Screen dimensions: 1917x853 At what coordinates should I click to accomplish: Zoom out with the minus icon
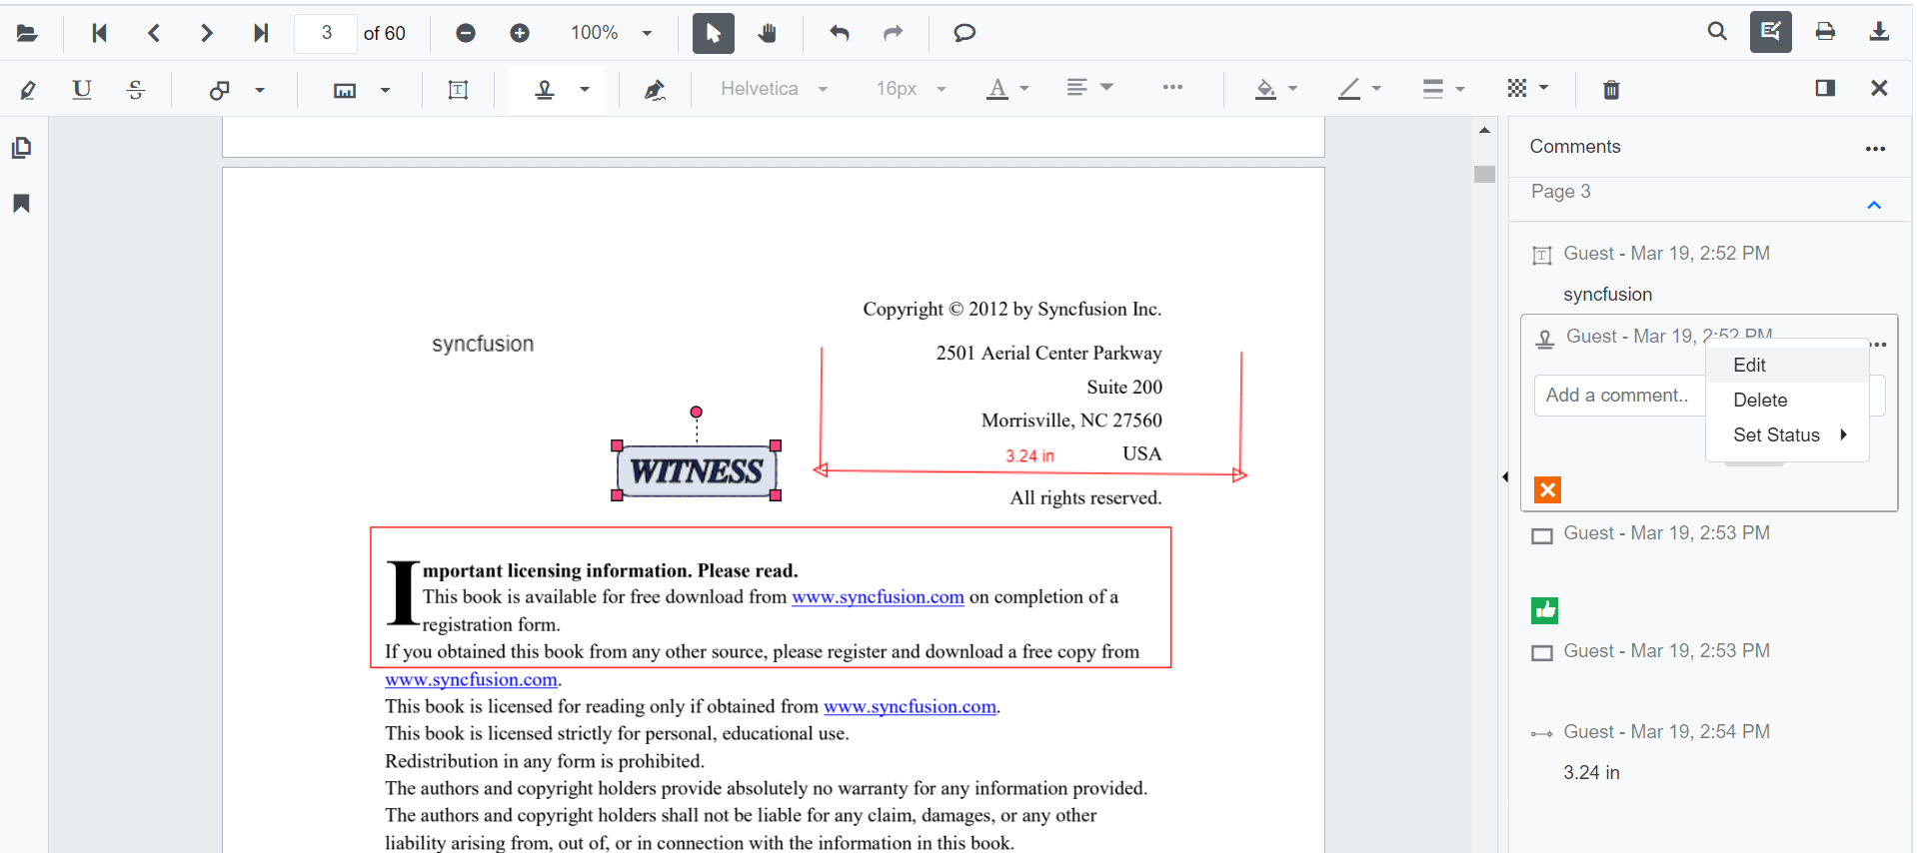(466, 33)
